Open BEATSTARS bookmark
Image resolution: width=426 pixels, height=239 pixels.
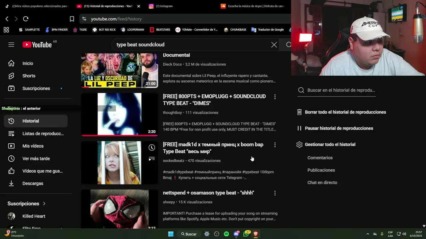coord(160,30)
